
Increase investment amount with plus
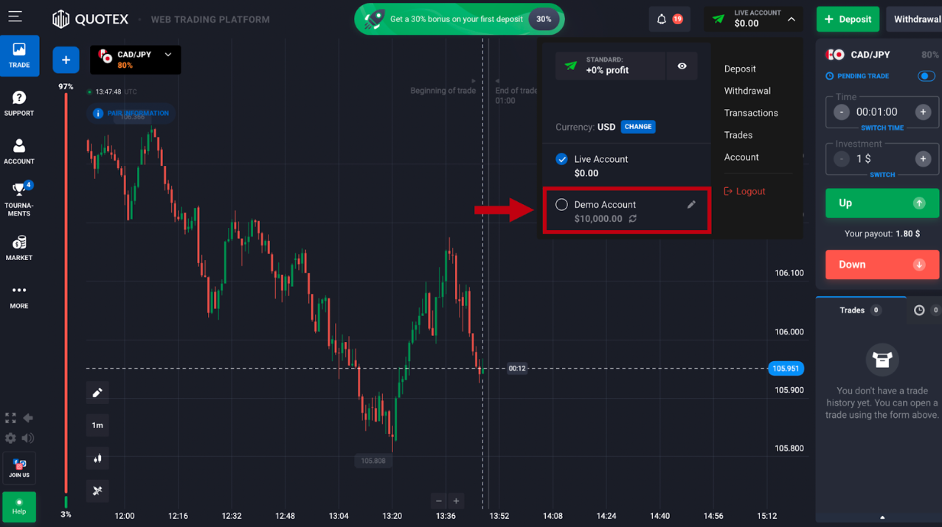[x=923, y=158]
